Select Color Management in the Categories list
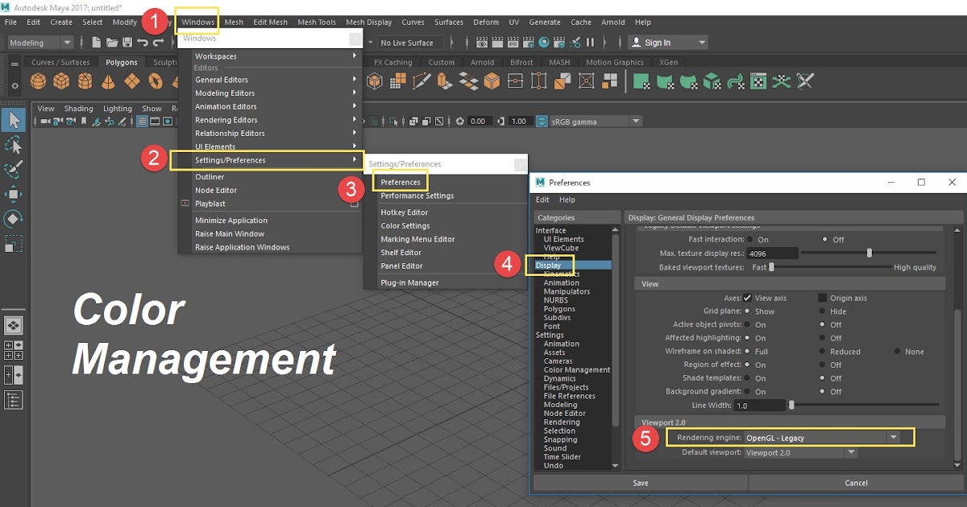 pos(575,369)
